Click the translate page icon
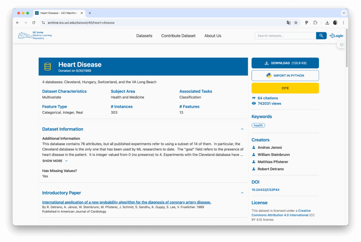Viewport: 361px width, 242px height. [288, 23]
